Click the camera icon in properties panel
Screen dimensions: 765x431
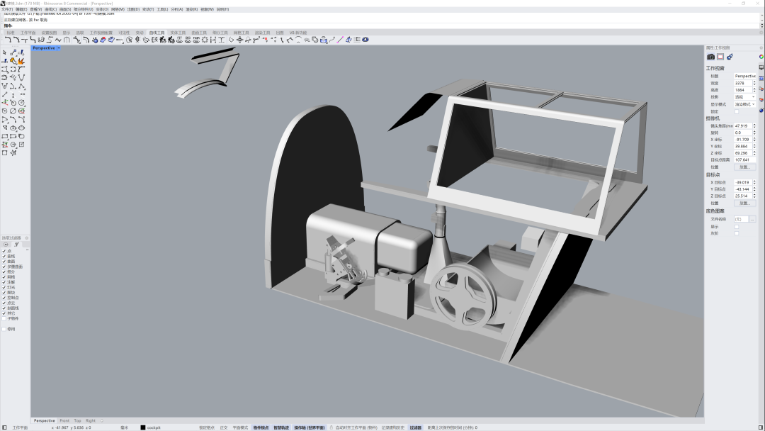[x=711, y=57]
